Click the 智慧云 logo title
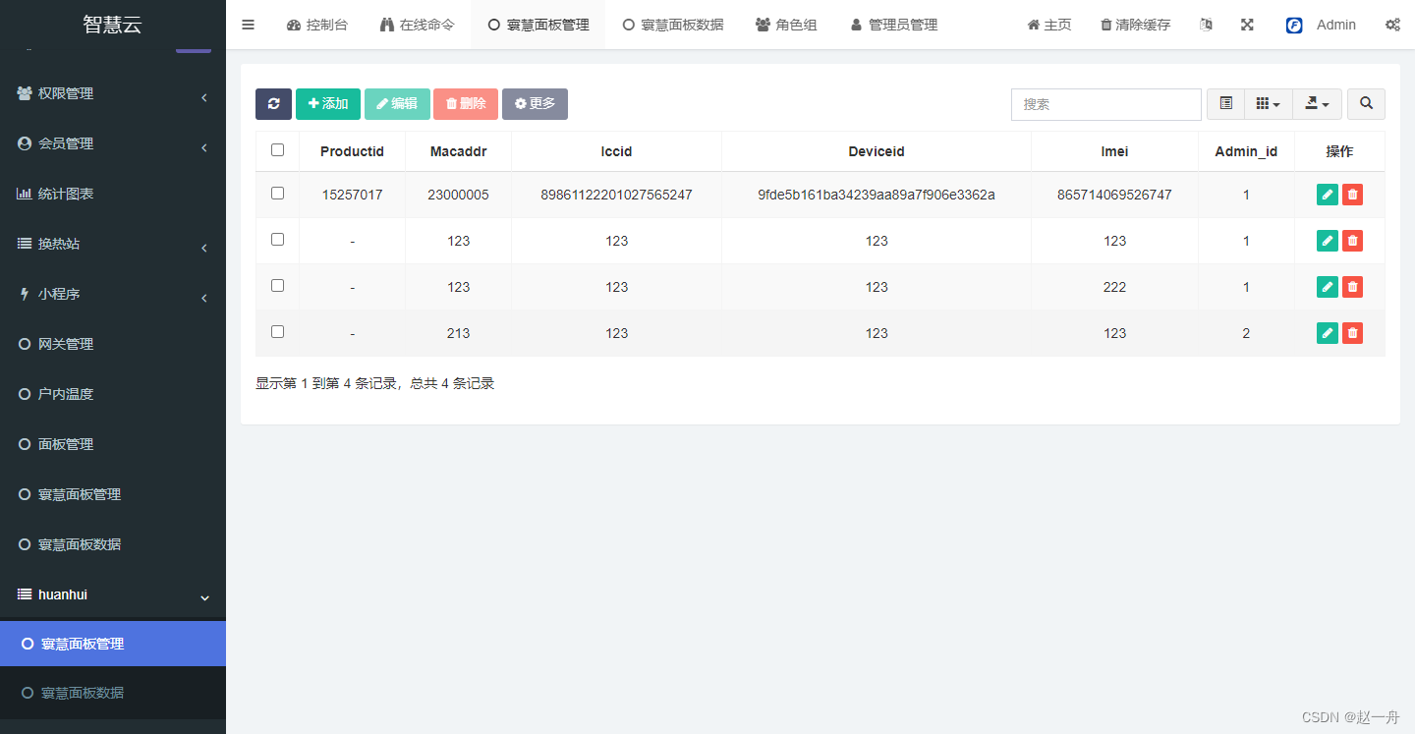 112,25
